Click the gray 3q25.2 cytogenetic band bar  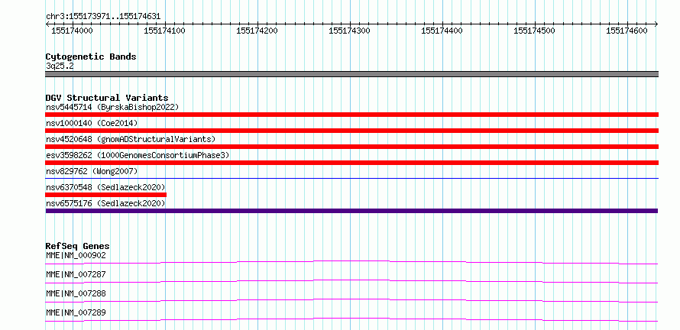351,74
